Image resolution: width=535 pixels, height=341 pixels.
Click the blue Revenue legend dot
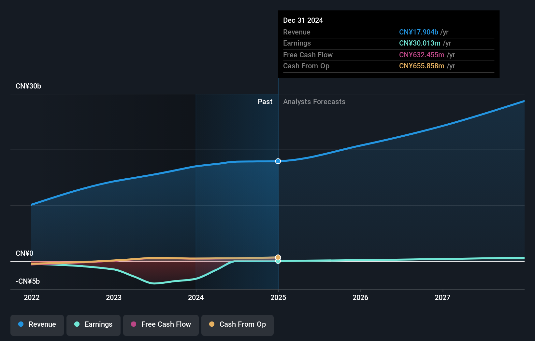tap(21, 324)
